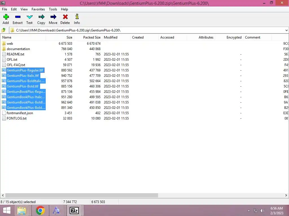Sort by Name column header
The height and width of the screenshot is (216, 289).
pos(23,37)
